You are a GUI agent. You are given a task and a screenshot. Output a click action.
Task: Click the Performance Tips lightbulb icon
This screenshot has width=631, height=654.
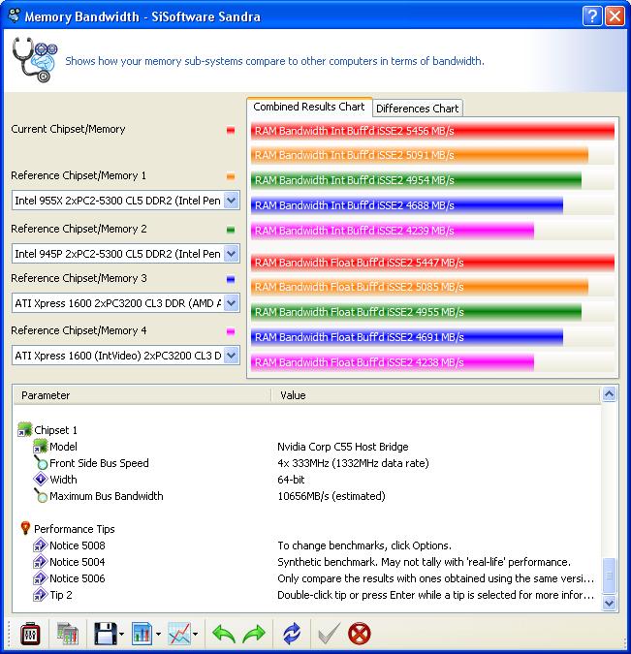pyautogui.click(x=25, y=528)
